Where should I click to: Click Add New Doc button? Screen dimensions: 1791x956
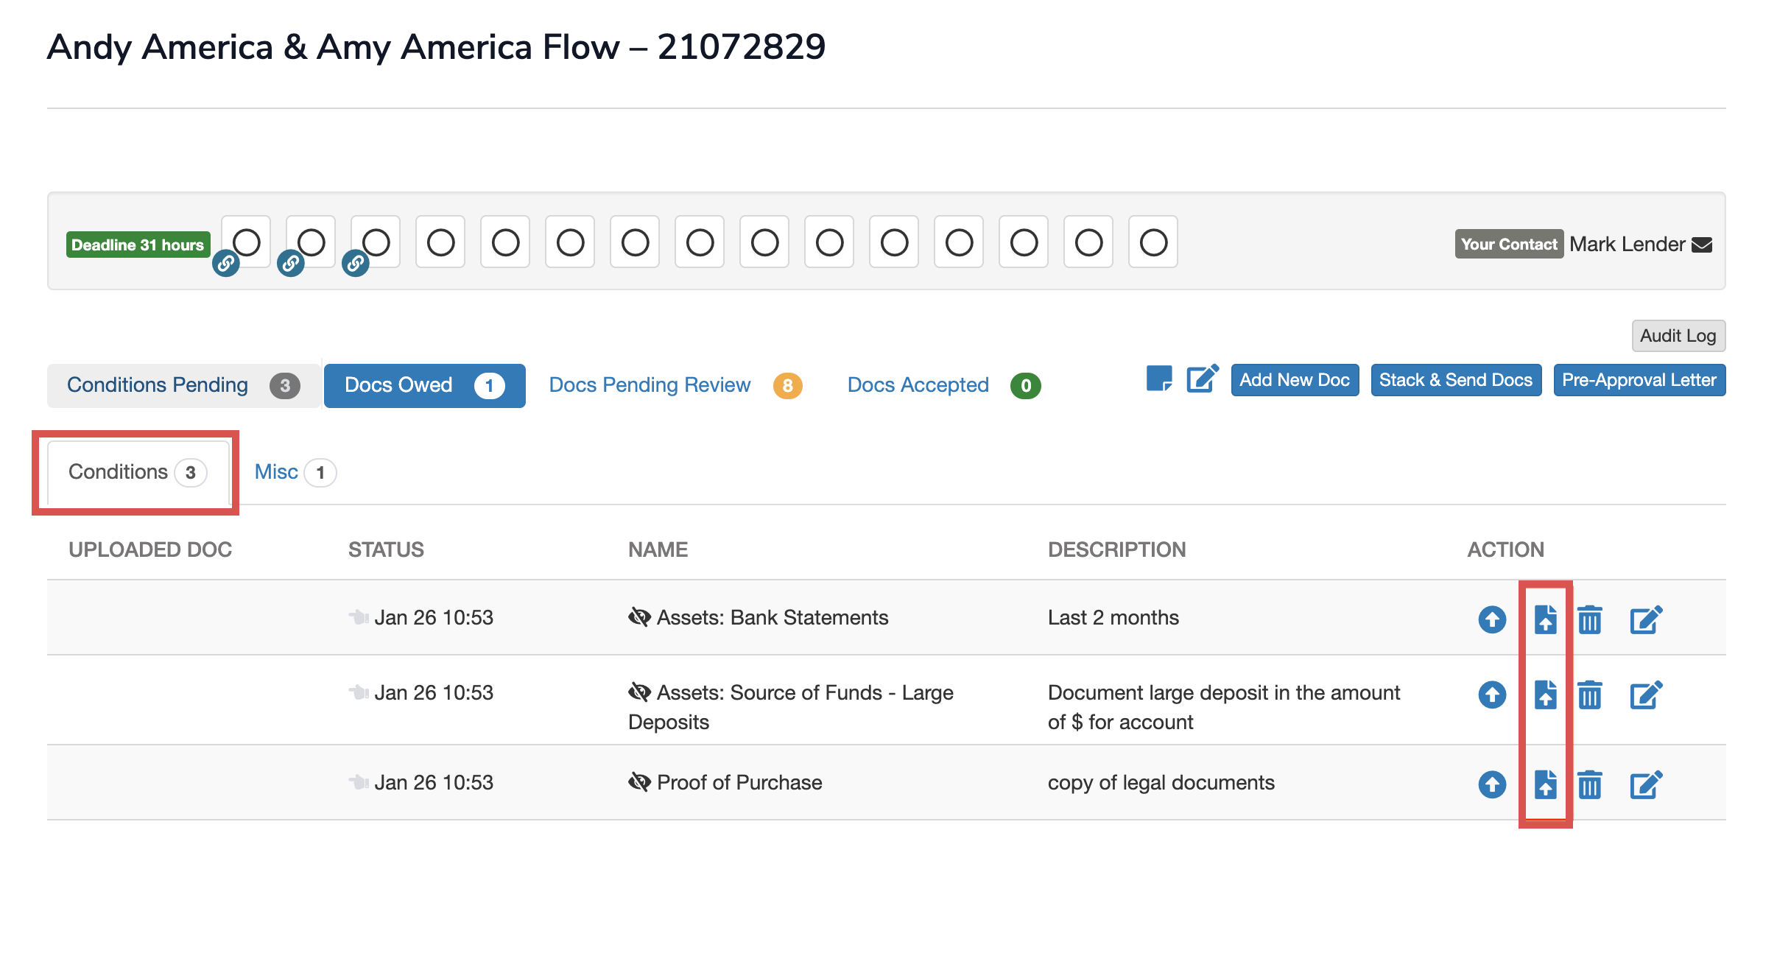(x=1294, y=380)
